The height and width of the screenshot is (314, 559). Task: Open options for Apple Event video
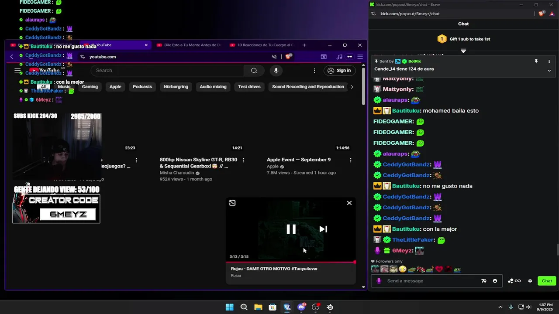(350, 160)
